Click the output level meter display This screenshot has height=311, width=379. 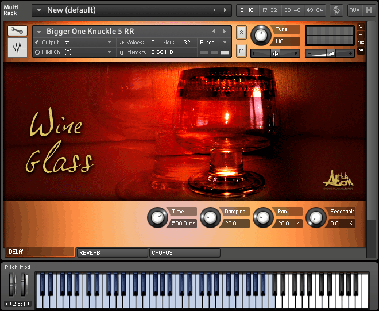tap(330, 36)
